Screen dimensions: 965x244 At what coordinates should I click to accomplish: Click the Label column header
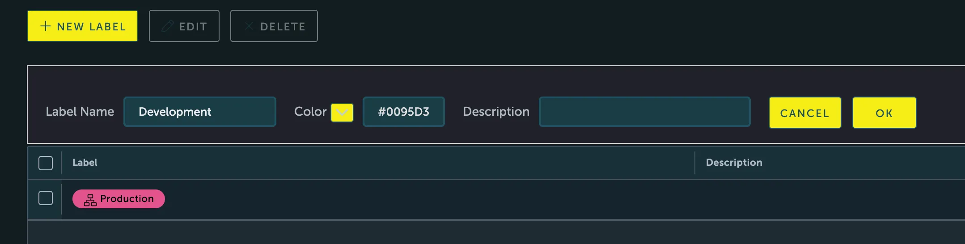click(x=85, y=163)
